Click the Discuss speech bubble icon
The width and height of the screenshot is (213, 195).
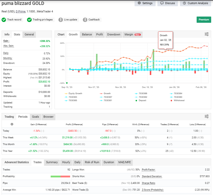(x=162, y=3)
